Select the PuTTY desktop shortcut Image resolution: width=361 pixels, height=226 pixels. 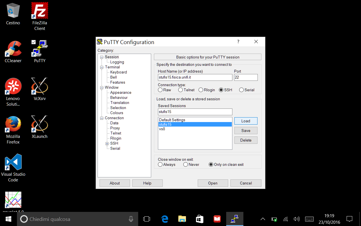click(39, 51)
